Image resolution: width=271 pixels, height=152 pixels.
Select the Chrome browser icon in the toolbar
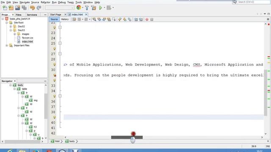pos(79,8)
